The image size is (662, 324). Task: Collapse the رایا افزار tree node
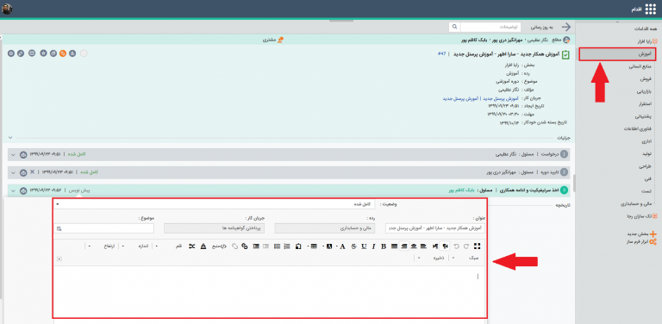coord(655,41)
